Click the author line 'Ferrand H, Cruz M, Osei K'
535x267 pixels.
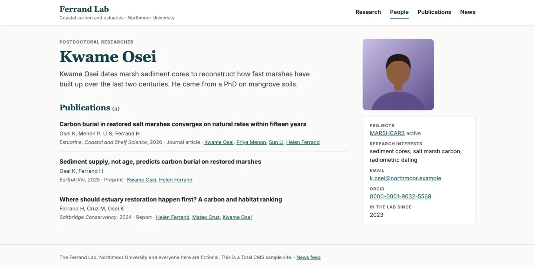(x=92, y=209)
